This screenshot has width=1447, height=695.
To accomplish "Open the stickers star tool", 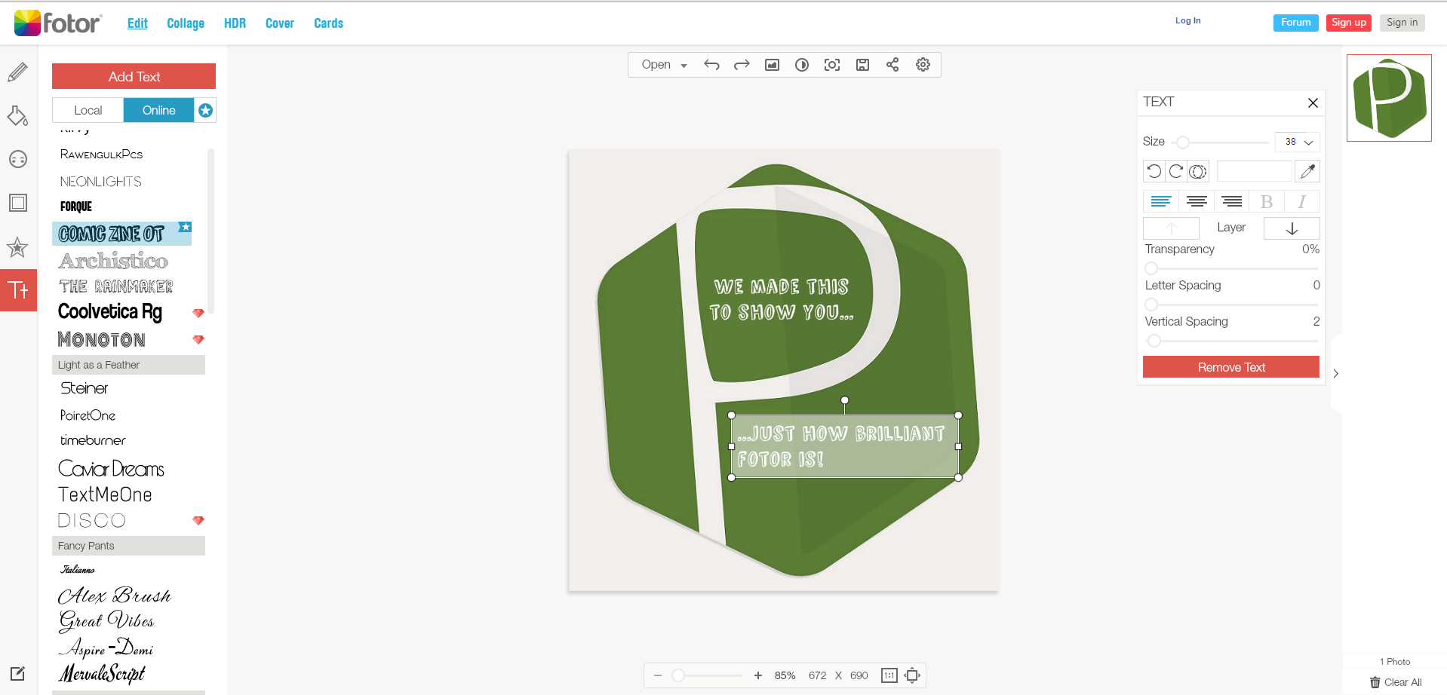I will 18,246.
